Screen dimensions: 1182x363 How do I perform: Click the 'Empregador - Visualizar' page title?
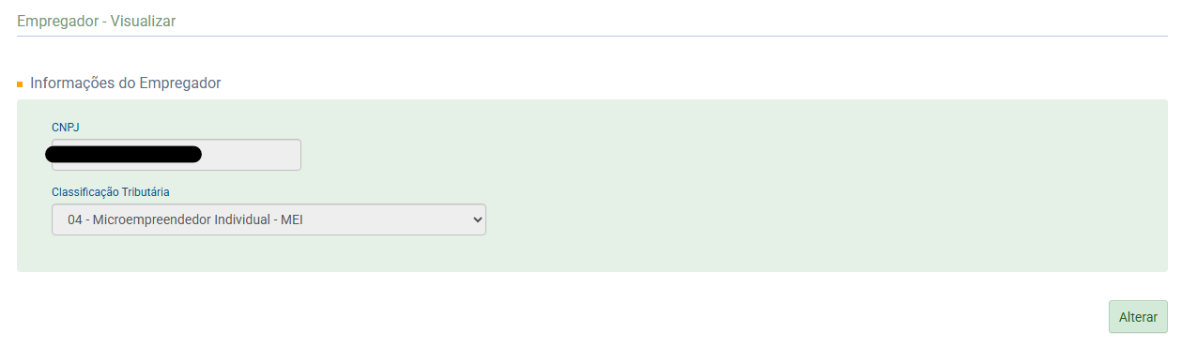tap(97, 20)
